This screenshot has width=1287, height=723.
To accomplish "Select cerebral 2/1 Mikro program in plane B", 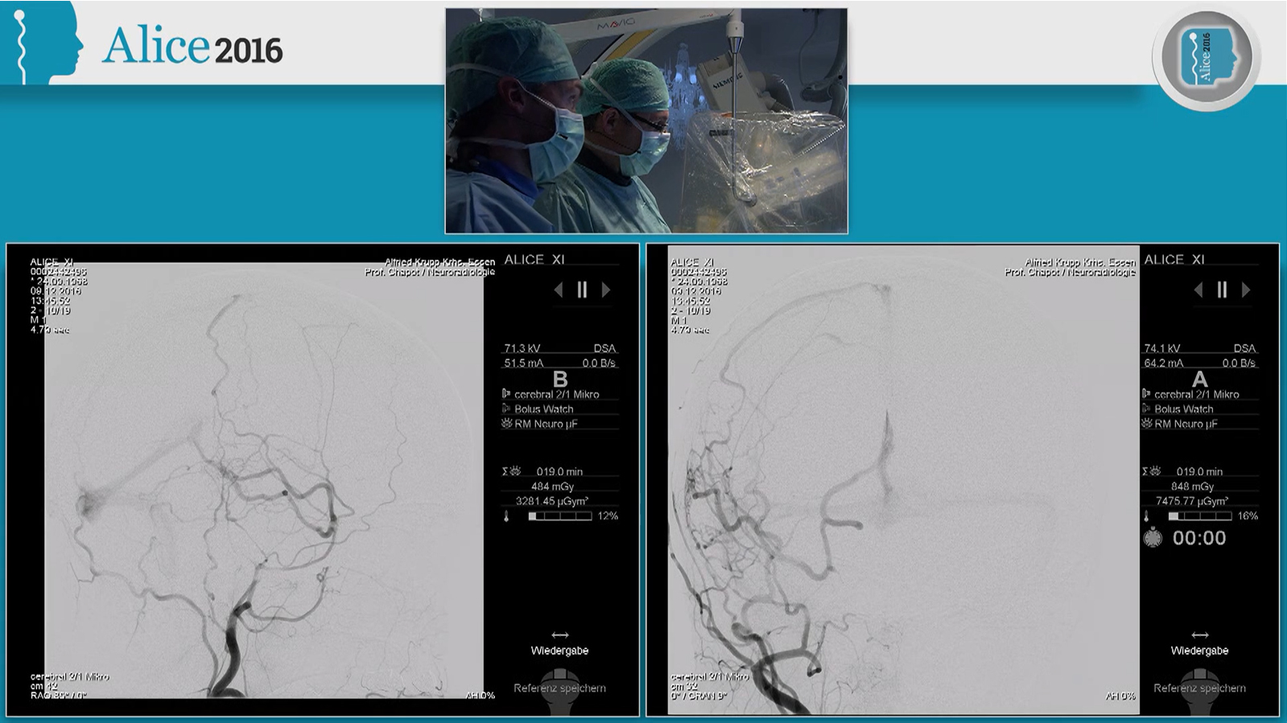I will pos(556,395).
